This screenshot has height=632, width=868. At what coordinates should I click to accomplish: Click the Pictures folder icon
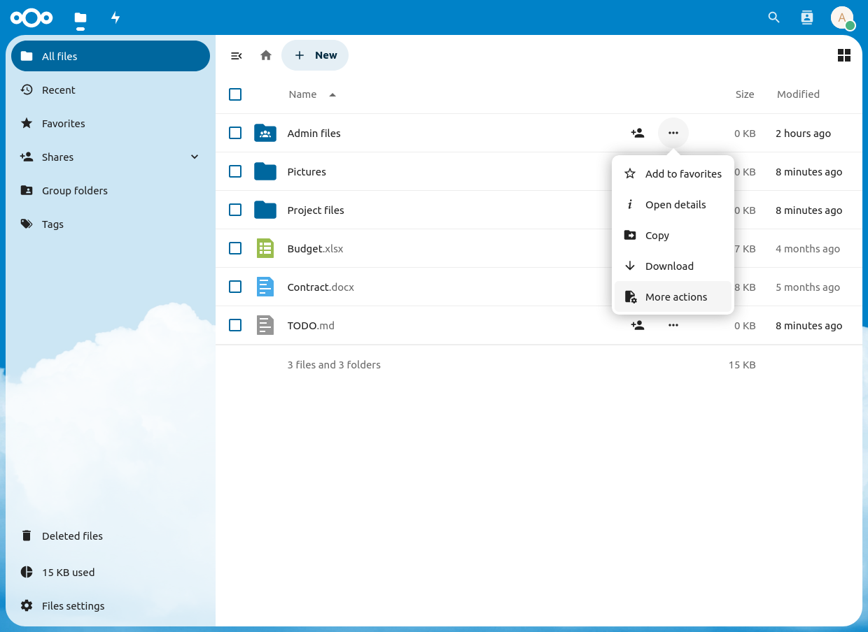(265, 171)
